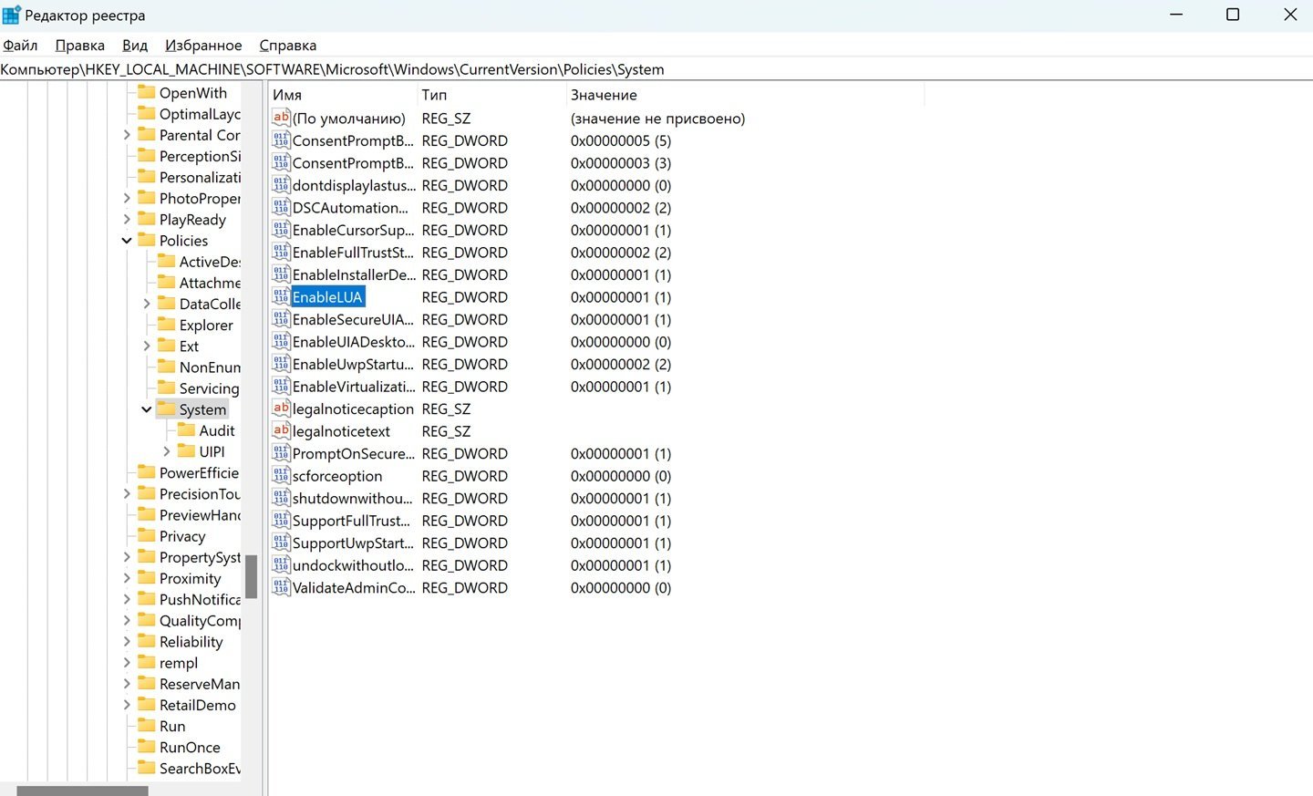The width and height of the screenshot is (1313, 796).
Task: Select the Privacy key in tree
Action: click(182, 536)
